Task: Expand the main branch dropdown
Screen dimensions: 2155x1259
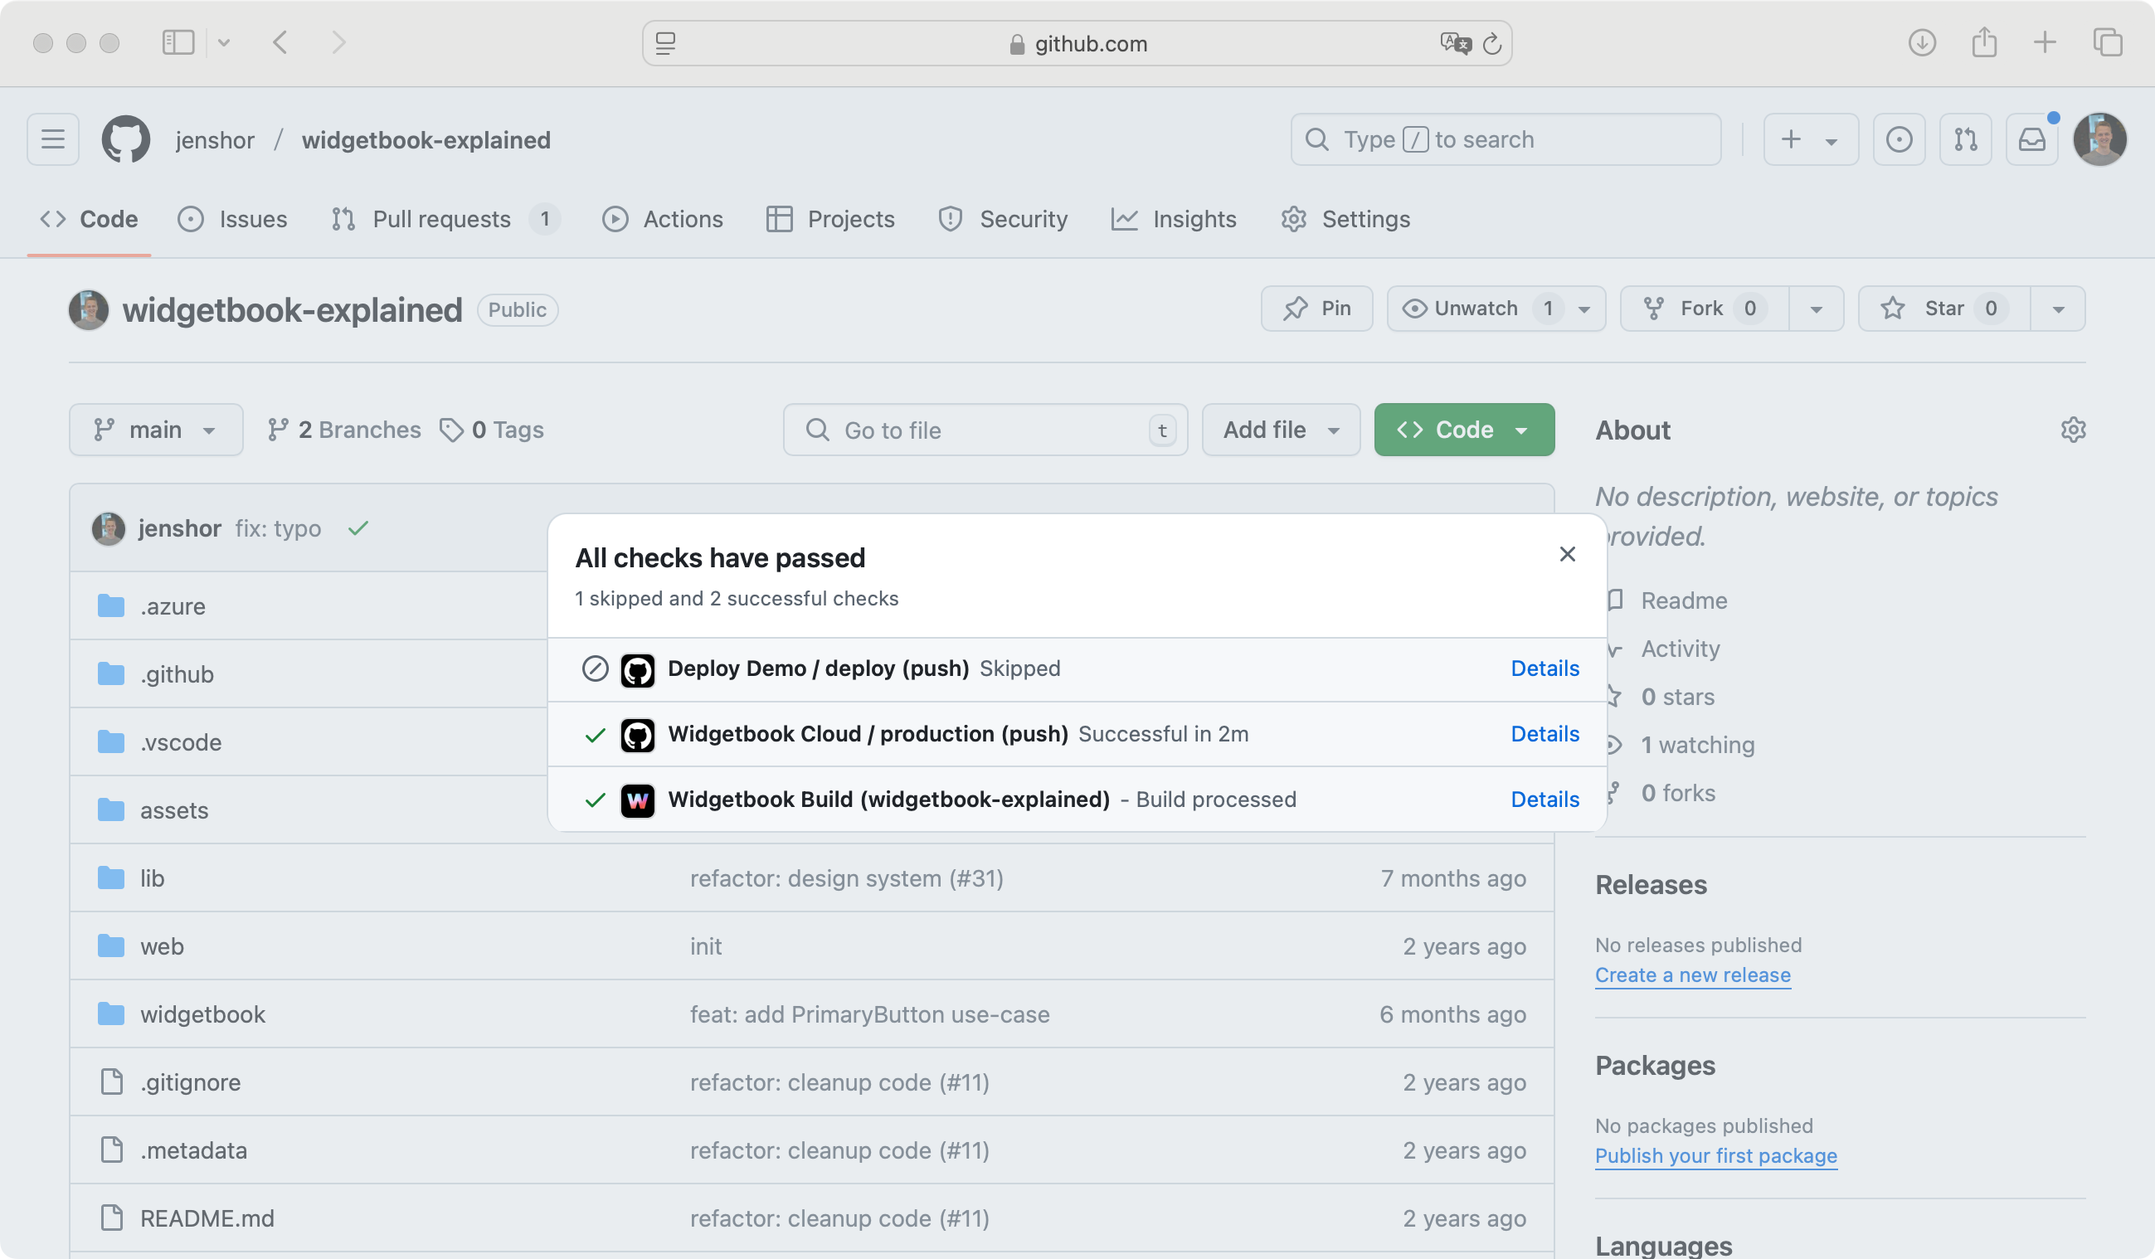Action: (x=156, y=430)
